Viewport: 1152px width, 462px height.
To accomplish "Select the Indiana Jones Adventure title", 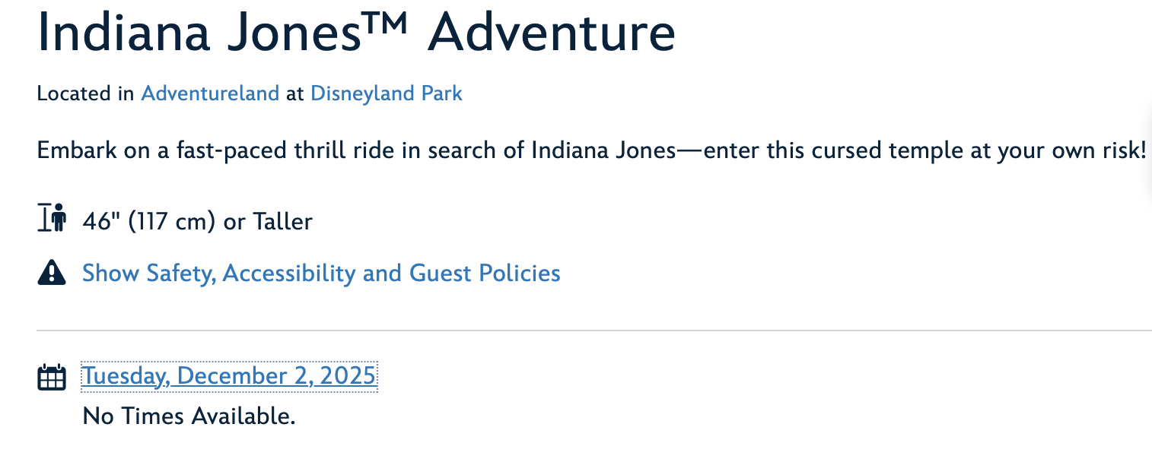I will click(x=356, y=32).
